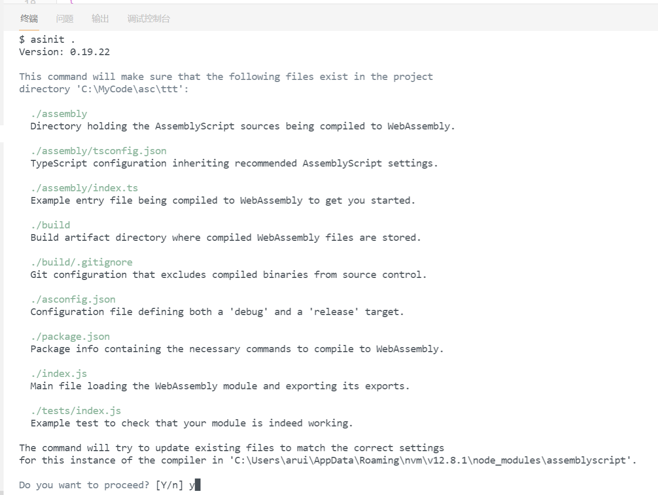
Task: Open the ./assembly/index.ts file link
Action: tap(84, 188)
